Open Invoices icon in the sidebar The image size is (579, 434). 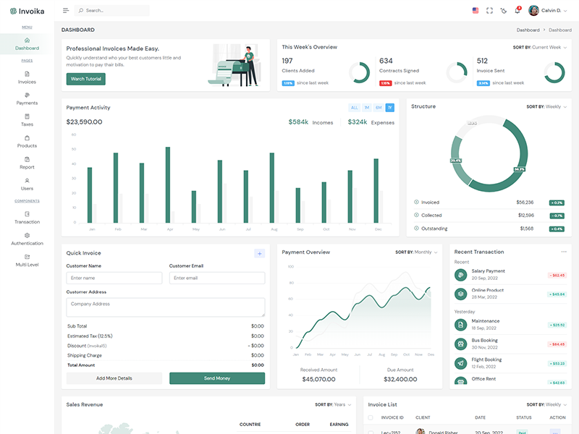click(27, 74)
